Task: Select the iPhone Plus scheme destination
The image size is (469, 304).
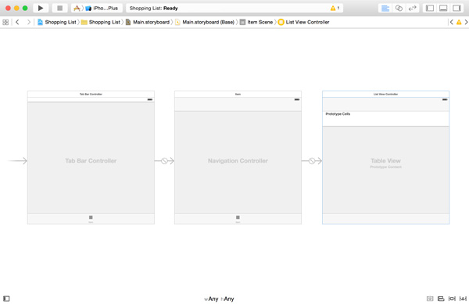Action: pyautogui.click(x=102, y=8)
